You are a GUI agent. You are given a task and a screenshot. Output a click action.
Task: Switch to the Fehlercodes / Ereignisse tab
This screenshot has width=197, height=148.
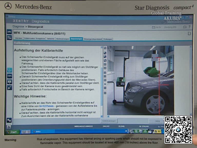[35, 39]
